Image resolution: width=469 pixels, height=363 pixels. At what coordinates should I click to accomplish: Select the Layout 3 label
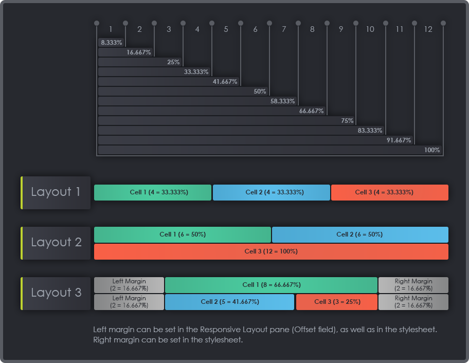56,293
